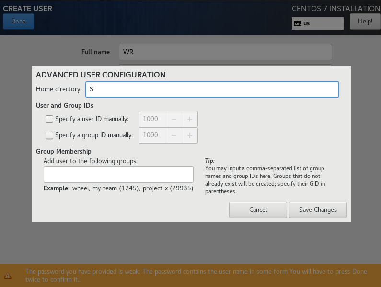The width and height of the screenshot is (381, 287).
Task: Enable Specify a user ID manually checkbox
Action: coord(49,119)
